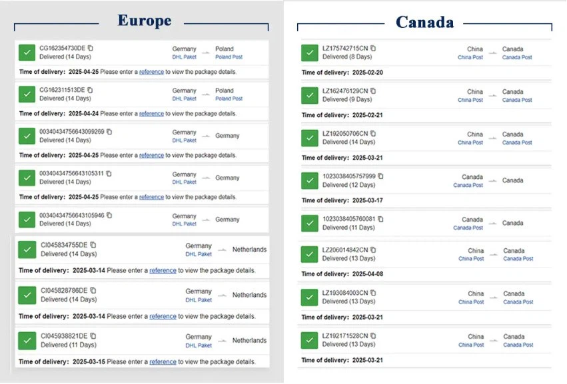This screenshot has height=384, width=567.
Task: Click tracking number 1023038405760081
Action: point(349,218)
